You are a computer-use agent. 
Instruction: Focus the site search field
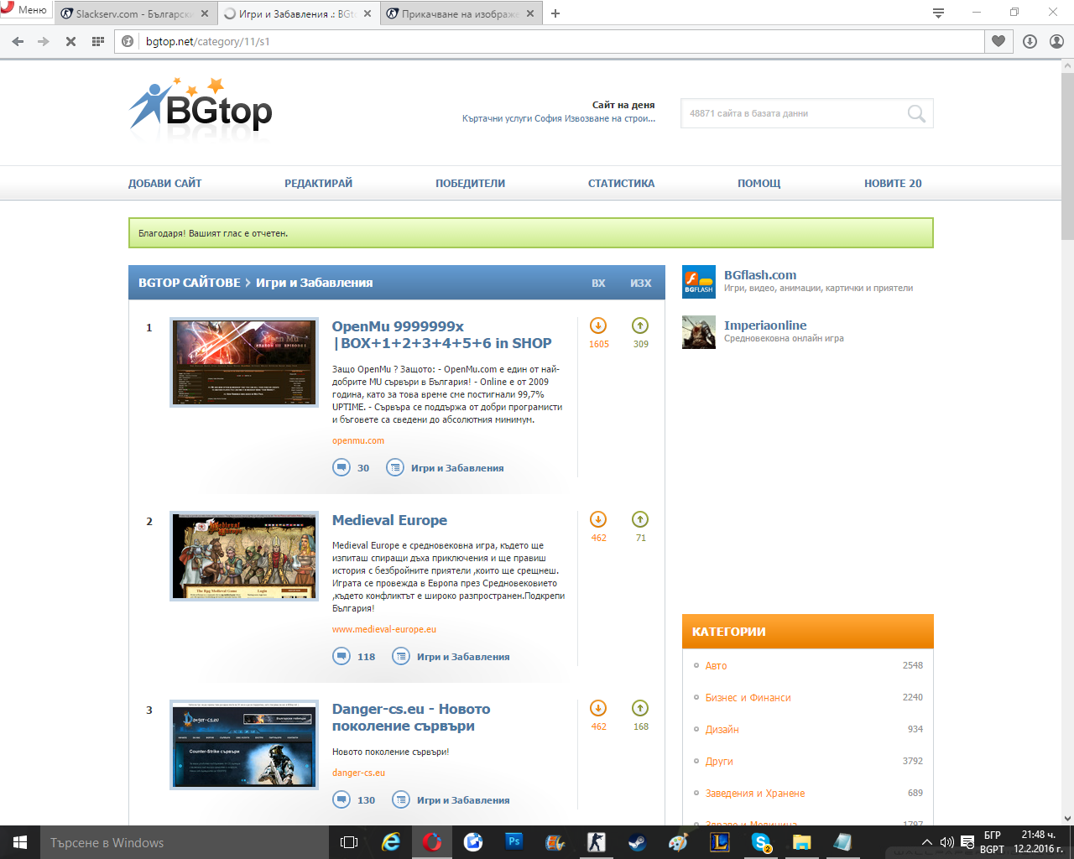[793, 113]
